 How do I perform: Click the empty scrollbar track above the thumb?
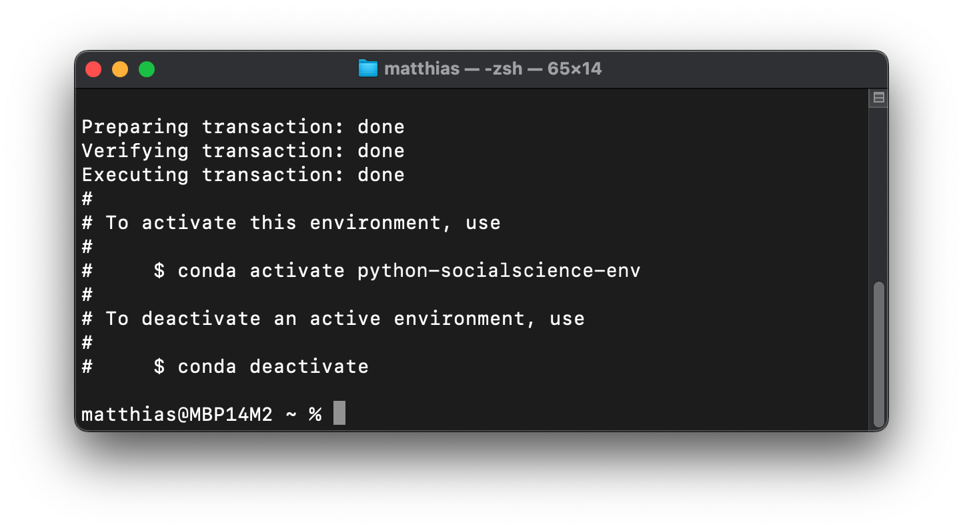[878, 193]
